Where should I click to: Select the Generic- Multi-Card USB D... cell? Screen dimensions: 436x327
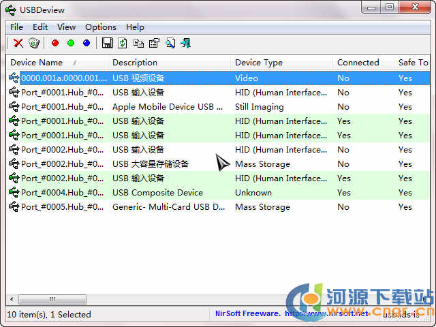(x=169, y=207)
